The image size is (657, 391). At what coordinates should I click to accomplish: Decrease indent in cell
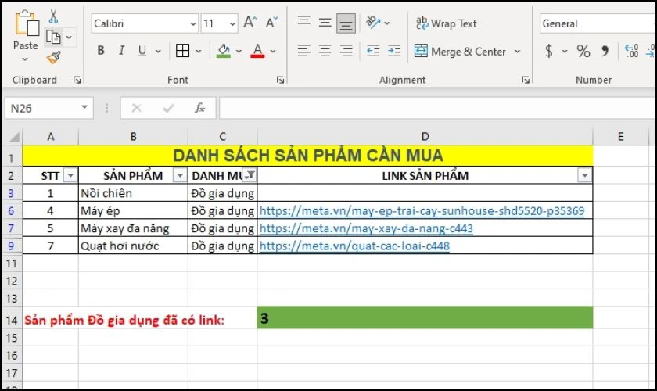[x=373, y=51]
